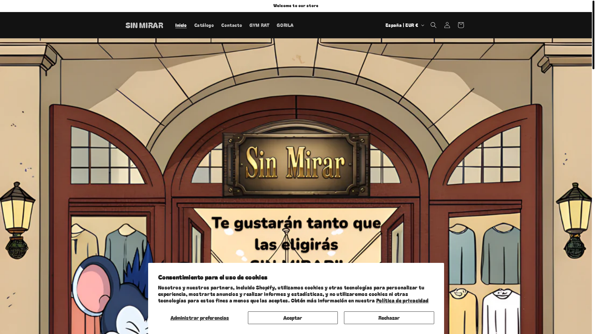Open the Política de privacidad link
Image resolution: width=595 pixels, height=334 pixels.
[x=402, y=301]
